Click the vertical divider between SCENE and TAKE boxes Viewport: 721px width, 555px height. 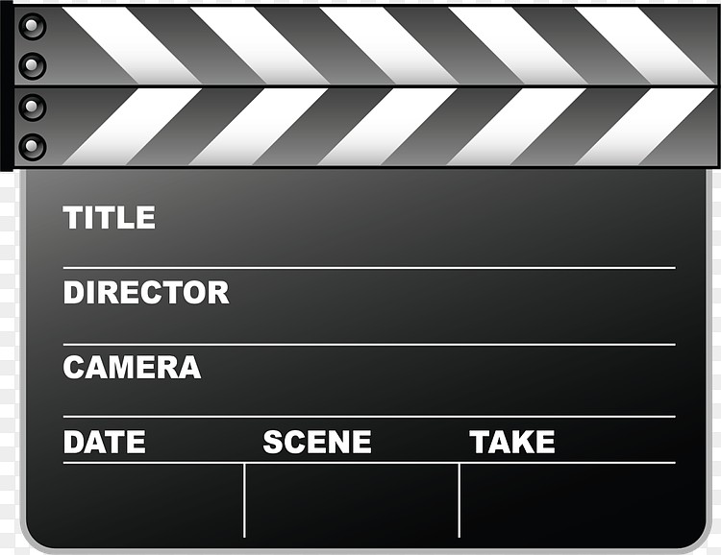pyautogui.click(x=459, y=500)
